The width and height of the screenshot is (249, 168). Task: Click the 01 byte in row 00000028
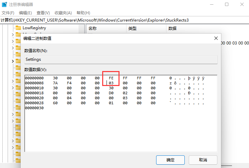point(111,103)
